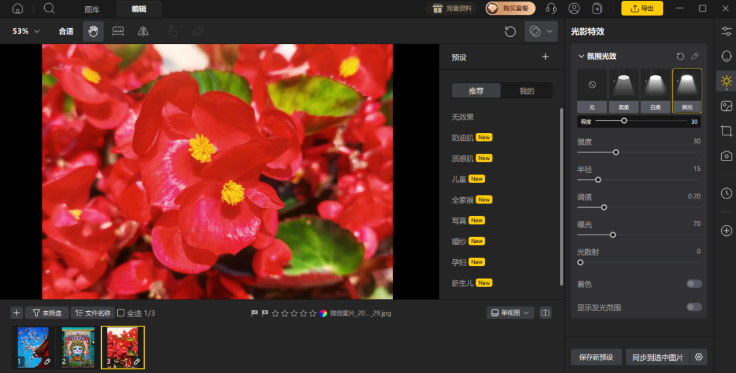Collapse the 氛围光效 section
This screenshot has height=373, width=736.
point(581,56)
